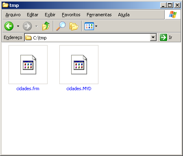Minimize the tmp window
Image resolution: width=183 pixels, height=156 pixels.
(x=163, y=5)
